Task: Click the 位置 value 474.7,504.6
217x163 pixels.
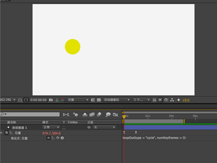Action: point(51,133)
